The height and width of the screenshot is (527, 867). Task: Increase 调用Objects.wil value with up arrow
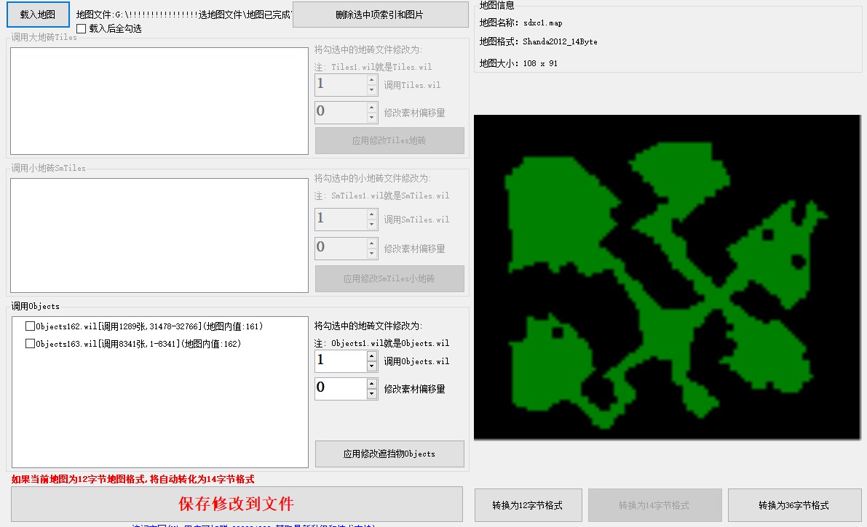tap(372, 356)
